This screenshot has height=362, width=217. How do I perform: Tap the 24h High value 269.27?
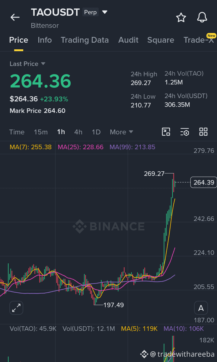[141, 83]
